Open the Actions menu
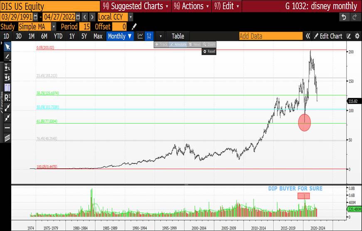 tap(191, 6)
